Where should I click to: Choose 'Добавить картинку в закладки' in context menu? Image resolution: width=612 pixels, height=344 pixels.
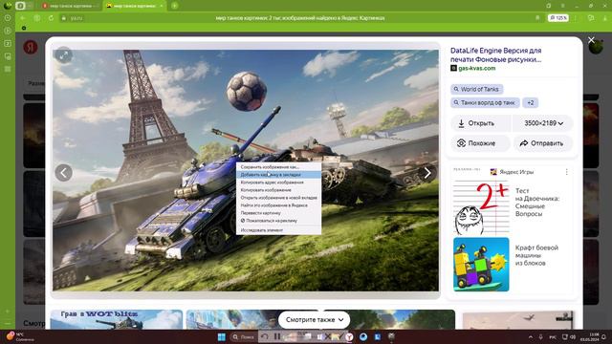[x=278, y=175]
